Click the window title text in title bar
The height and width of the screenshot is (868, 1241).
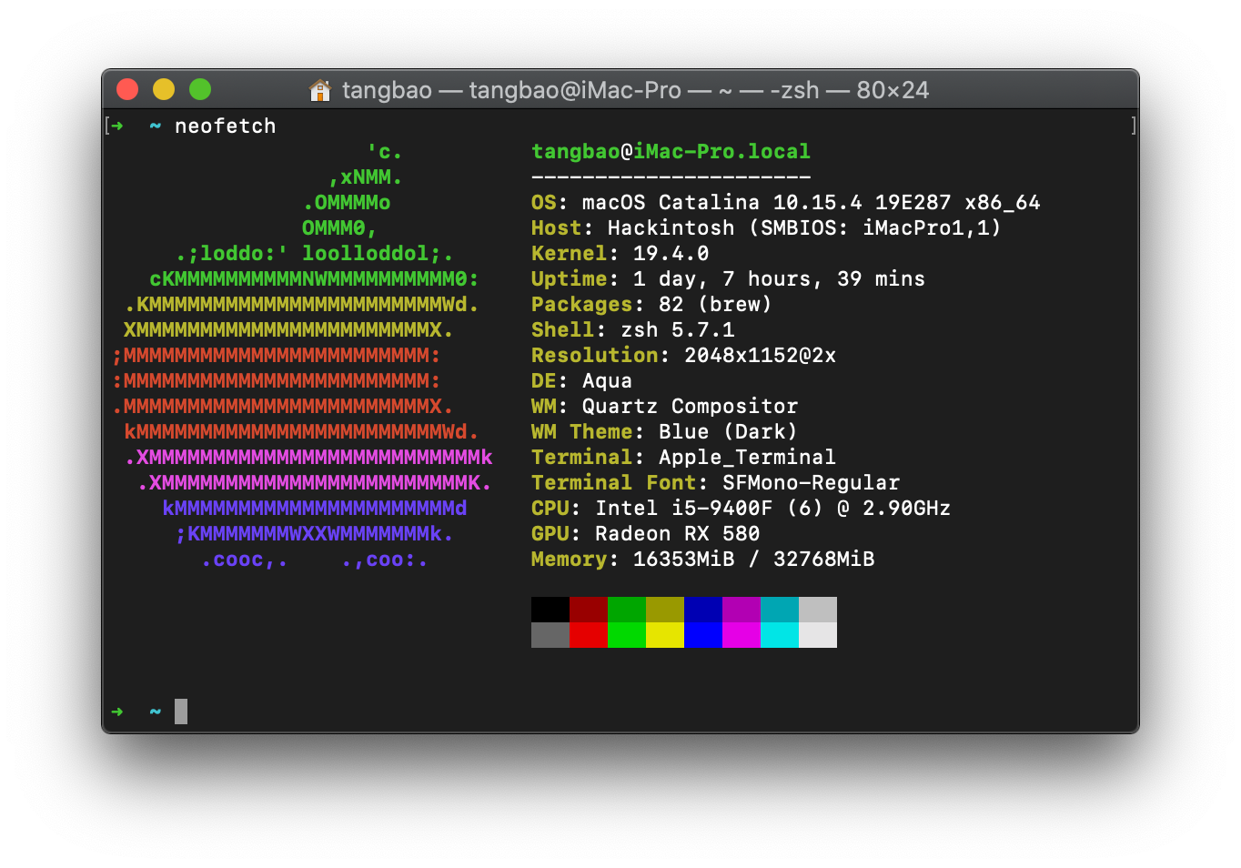coord(635,90)
